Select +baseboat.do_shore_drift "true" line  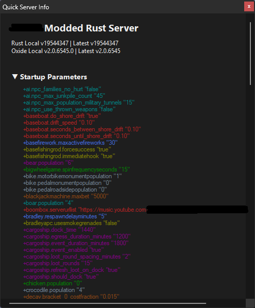[x=62, y=116]
